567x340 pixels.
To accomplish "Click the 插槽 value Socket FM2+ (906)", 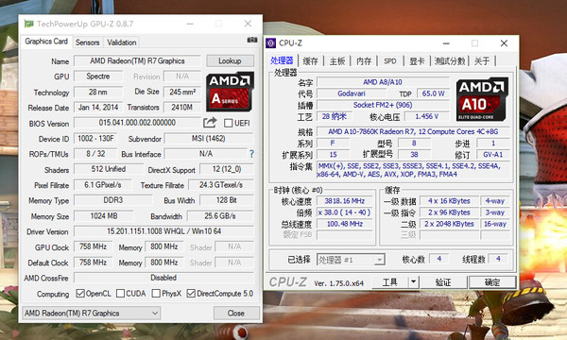I will [383, 105].
